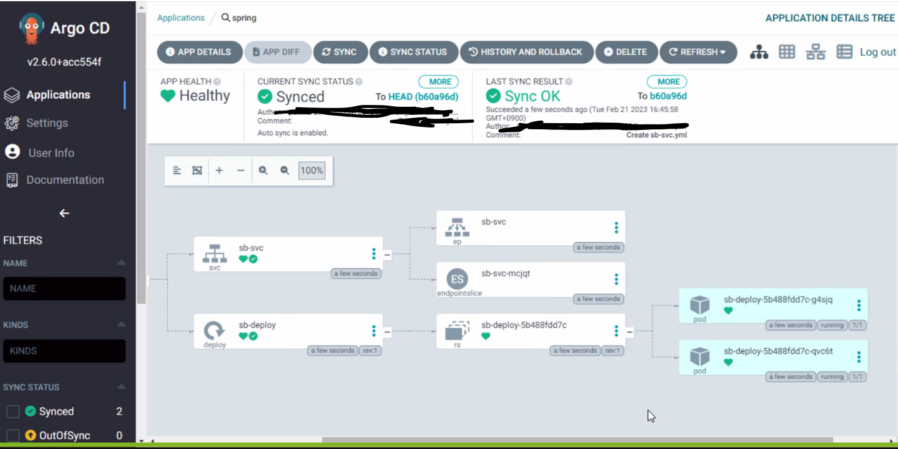Screen dimensions: 898x449
Task: Open the Applications breadcrumb link
Action: (181, 18)
